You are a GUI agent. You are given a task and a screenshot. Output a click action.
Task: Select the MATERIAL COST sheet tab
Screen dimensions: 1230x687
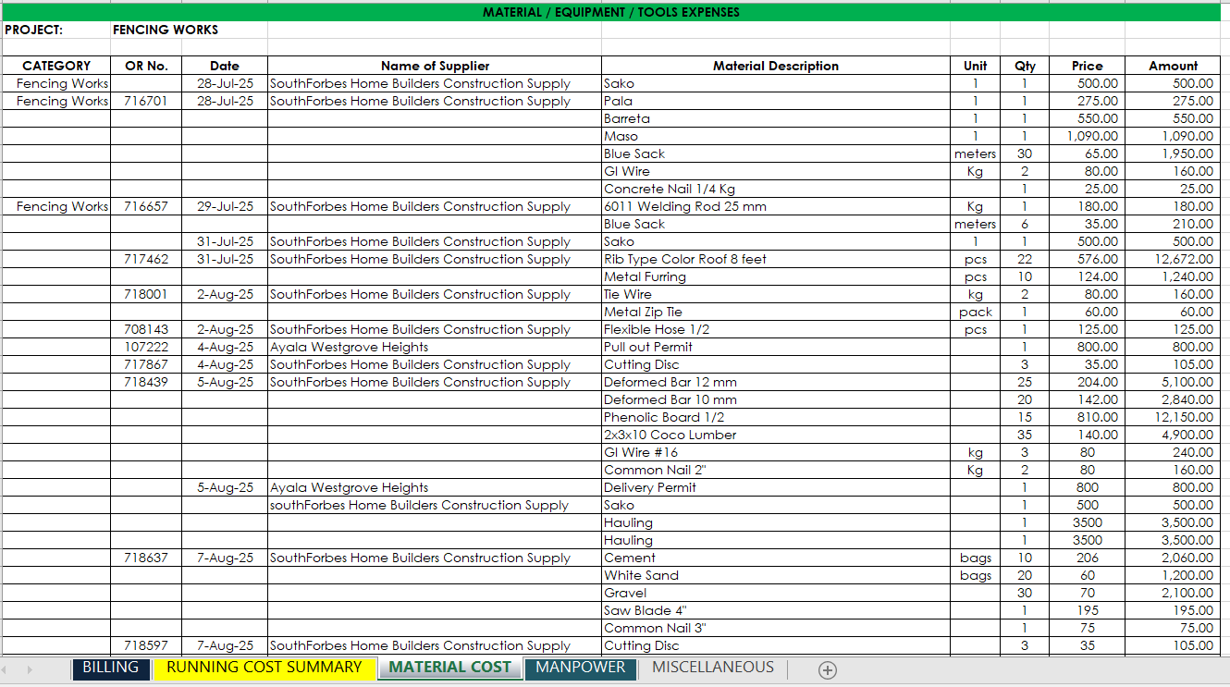(449, 668)
